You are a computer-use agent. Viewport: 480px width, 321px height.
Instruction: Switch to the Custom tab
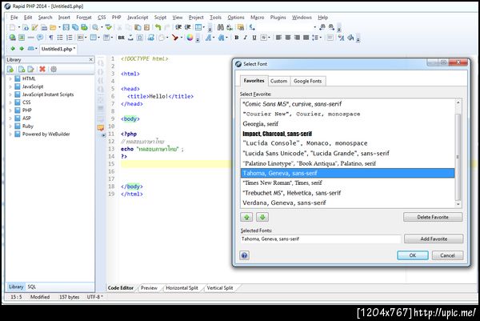(278, 81)
